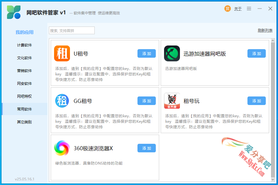
Task: Open the hamburger menu in title bar
Action: pos(249,9)
